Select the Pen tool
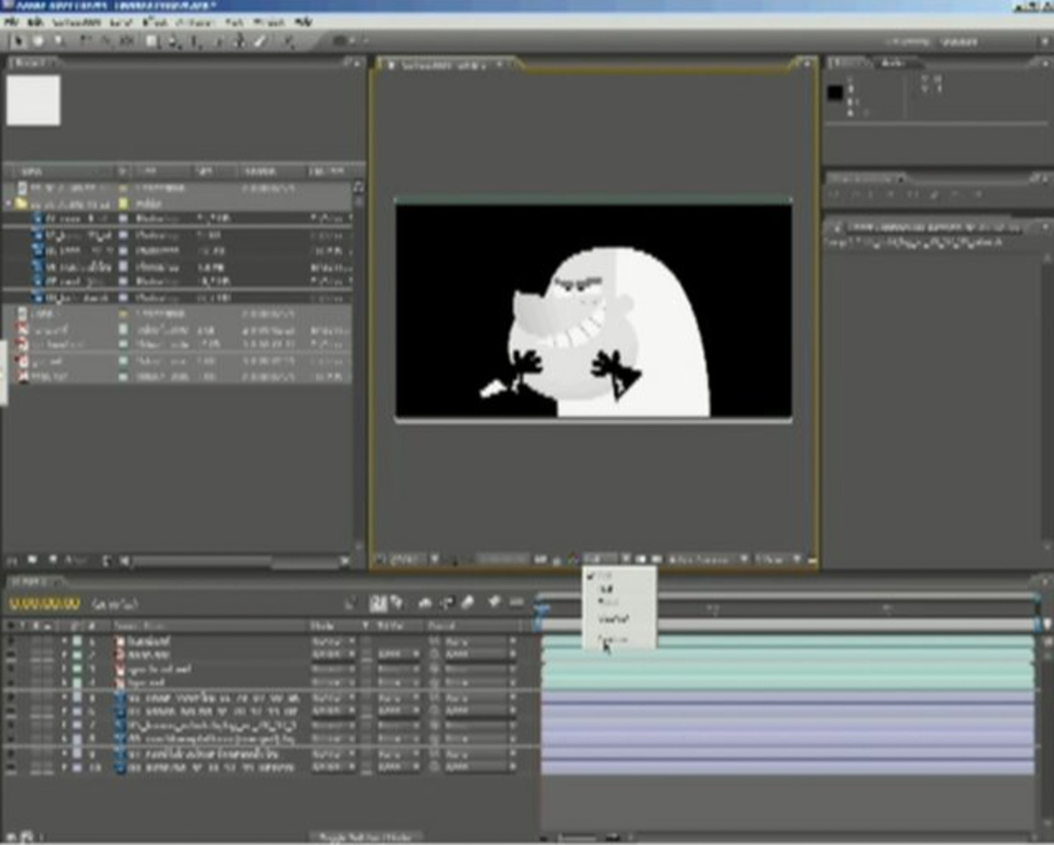1054x845 pixels. [173, 42]
